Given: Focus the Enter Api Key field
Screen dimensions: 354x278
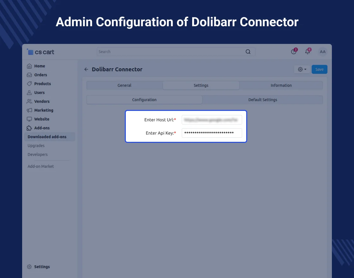Looking at the screenshot, I should (x=212, y=133).
